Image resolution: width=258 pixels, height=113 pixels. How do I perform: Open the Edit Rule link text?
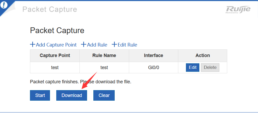pos(127,45)
